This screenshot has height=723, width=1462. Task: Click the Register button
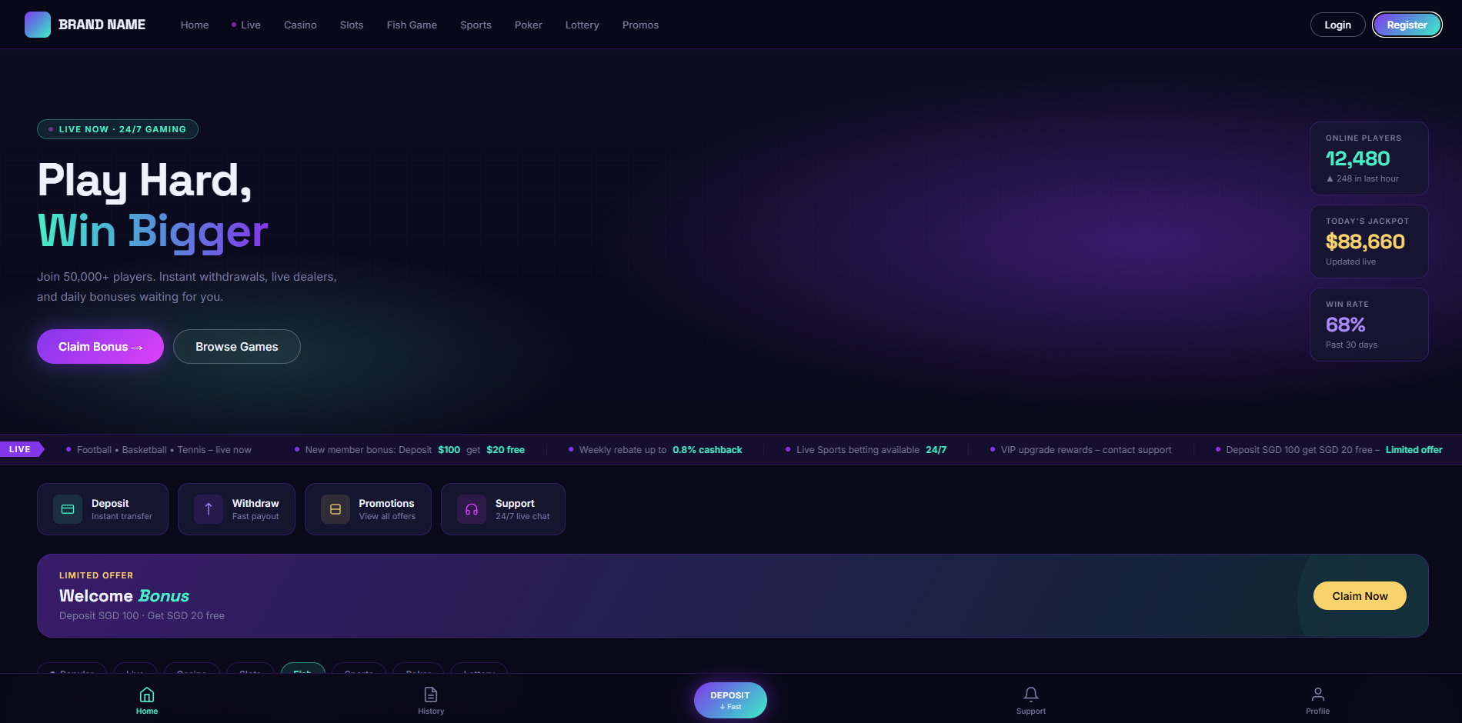pyautogui.click(x=1407, y=25)
